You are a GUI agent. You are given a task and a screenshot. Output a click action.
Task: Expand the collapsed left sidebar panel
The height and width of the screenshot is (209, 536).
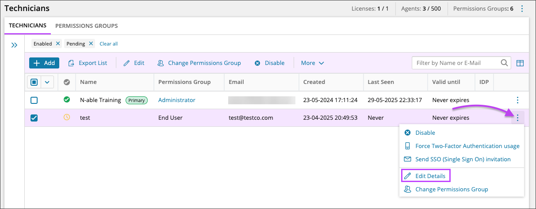(14, 45)
